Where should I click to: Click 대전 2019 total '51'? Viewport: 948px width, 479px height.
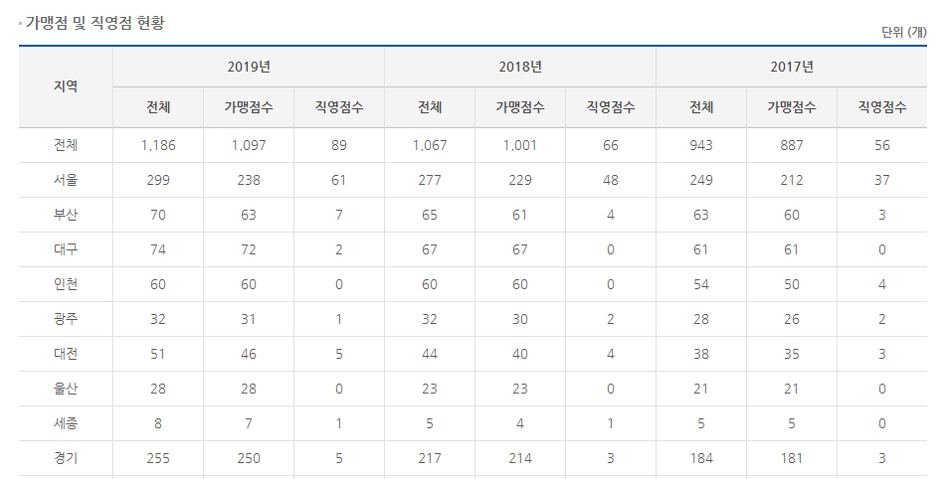(158, 354)
